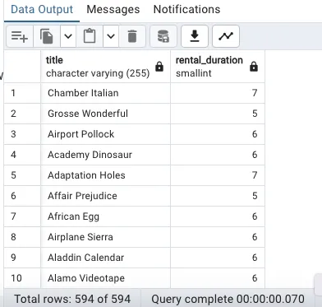Expand the copy options dropdown arrow

[x=68, y=36]
